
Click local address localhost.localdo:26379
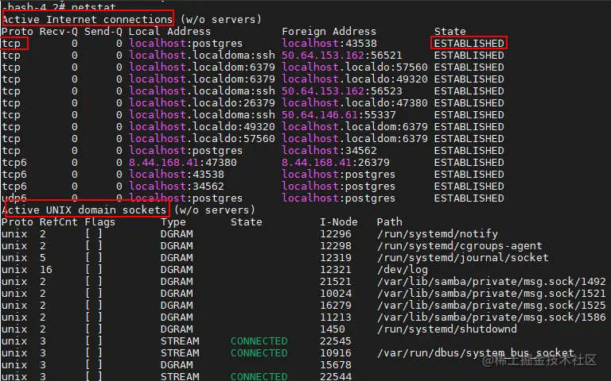click(202, 103)
